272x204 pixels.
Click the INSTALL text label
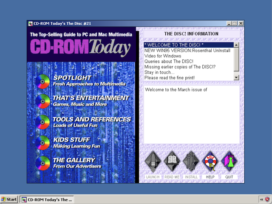[x=191, y=177]
